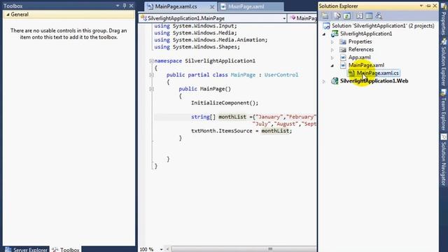Select SilverlightApplication1.Web project label
The width and height of the screenshot is (448, 252).
point(374,81)
